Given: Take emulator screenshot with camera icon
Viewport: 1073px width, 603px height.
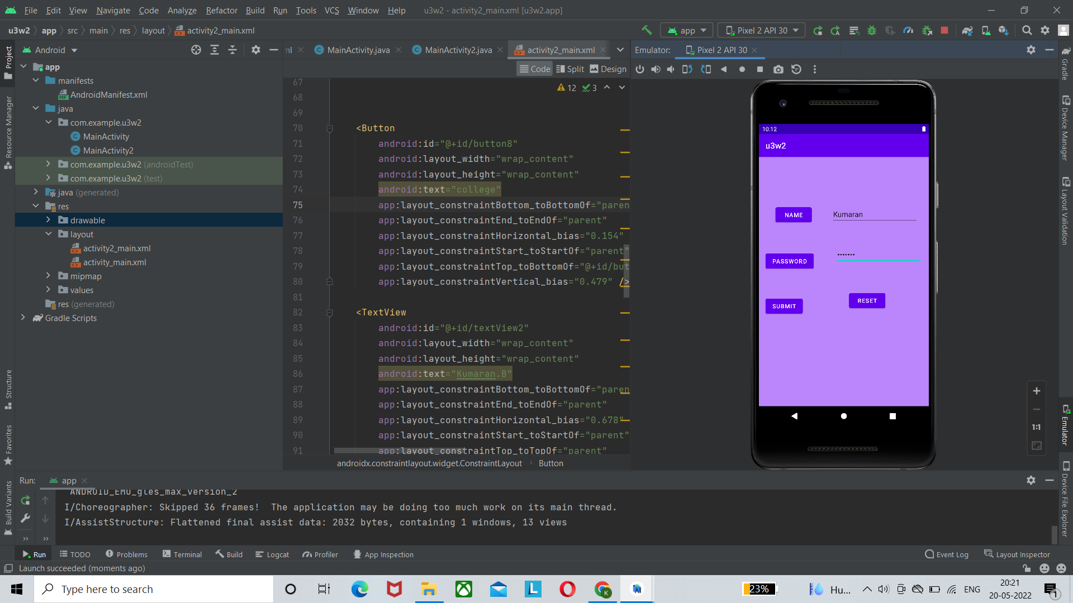Looking at the screenshot, I should (778, 69).
